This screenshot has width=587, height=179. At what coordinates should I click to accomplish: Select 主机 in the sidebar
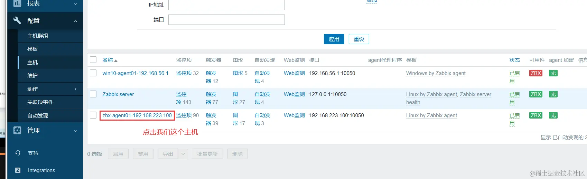[32, 62]
